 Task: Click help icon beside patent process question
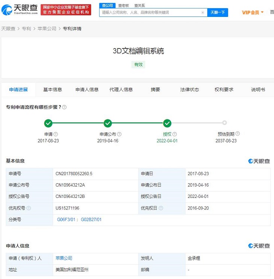point(64,107)
